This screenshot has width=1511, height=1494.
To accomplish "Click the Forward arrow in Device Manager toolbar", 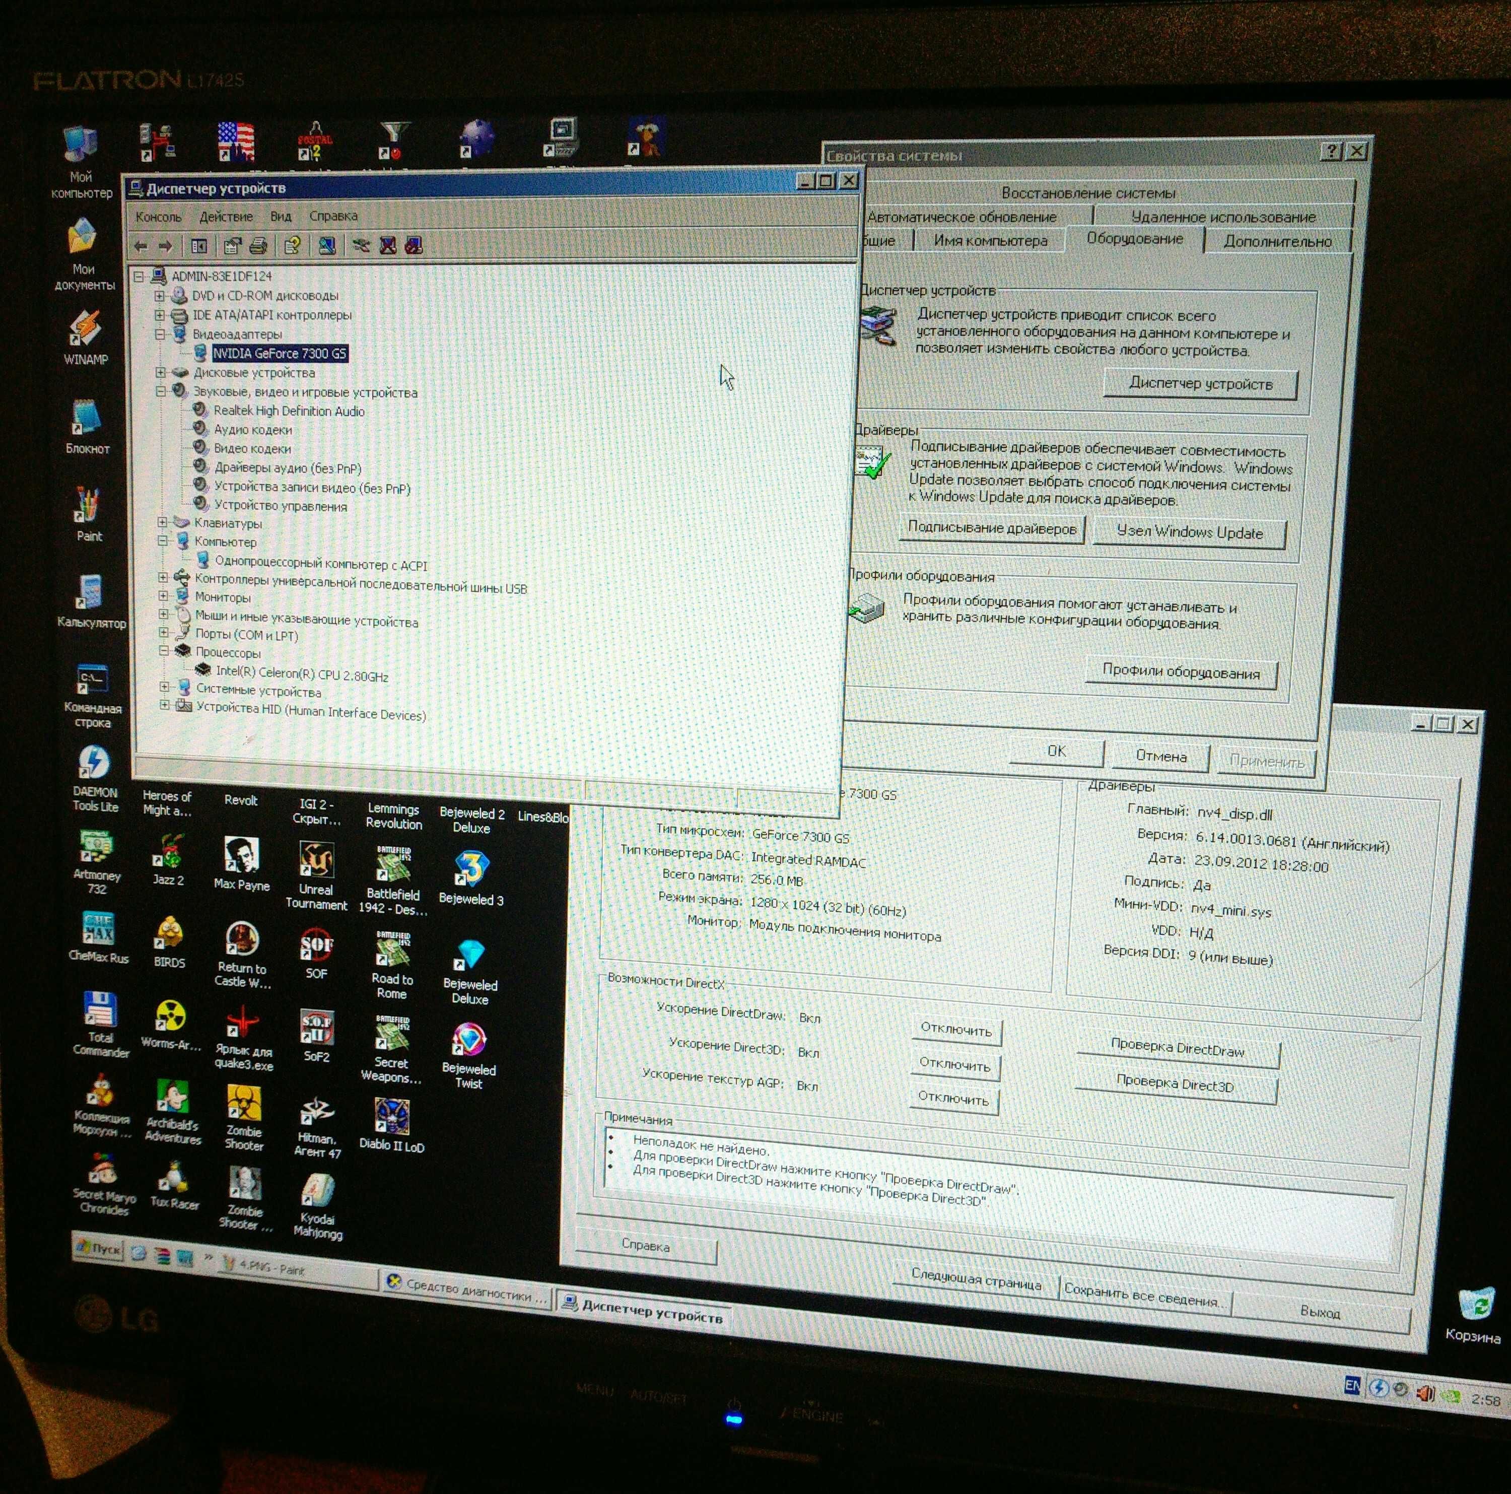I will (165, 246).
